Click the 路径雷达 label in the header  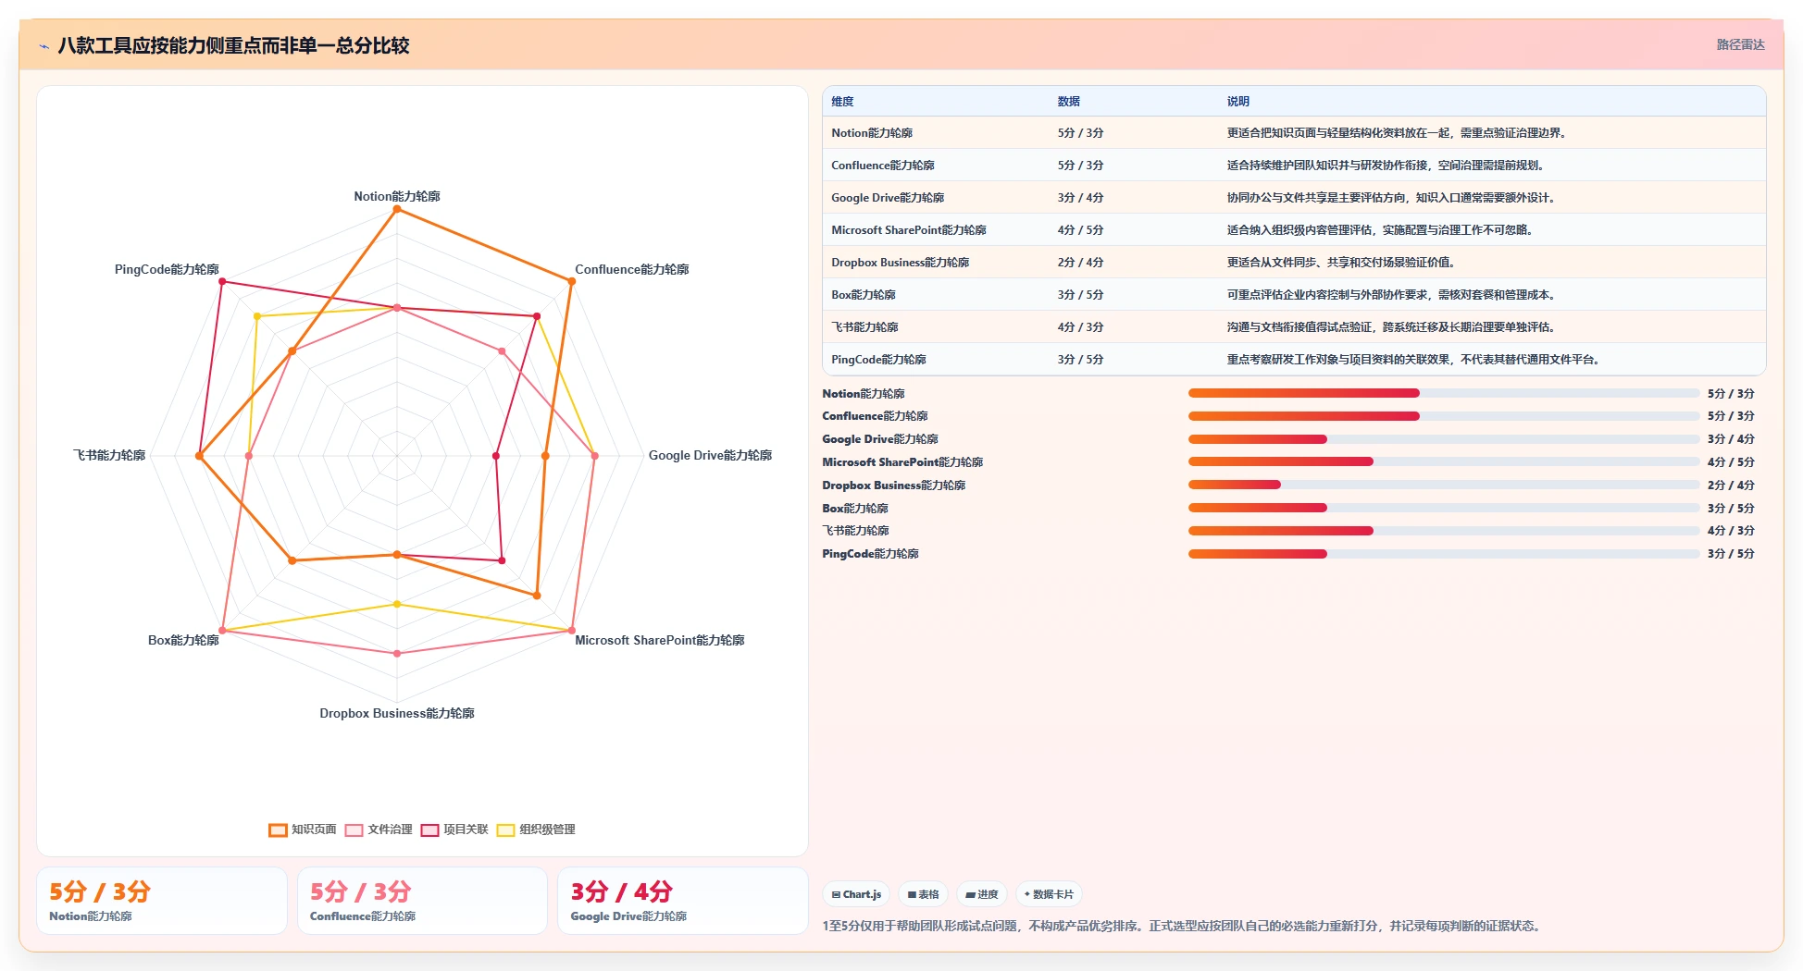tap(1740, 44)
